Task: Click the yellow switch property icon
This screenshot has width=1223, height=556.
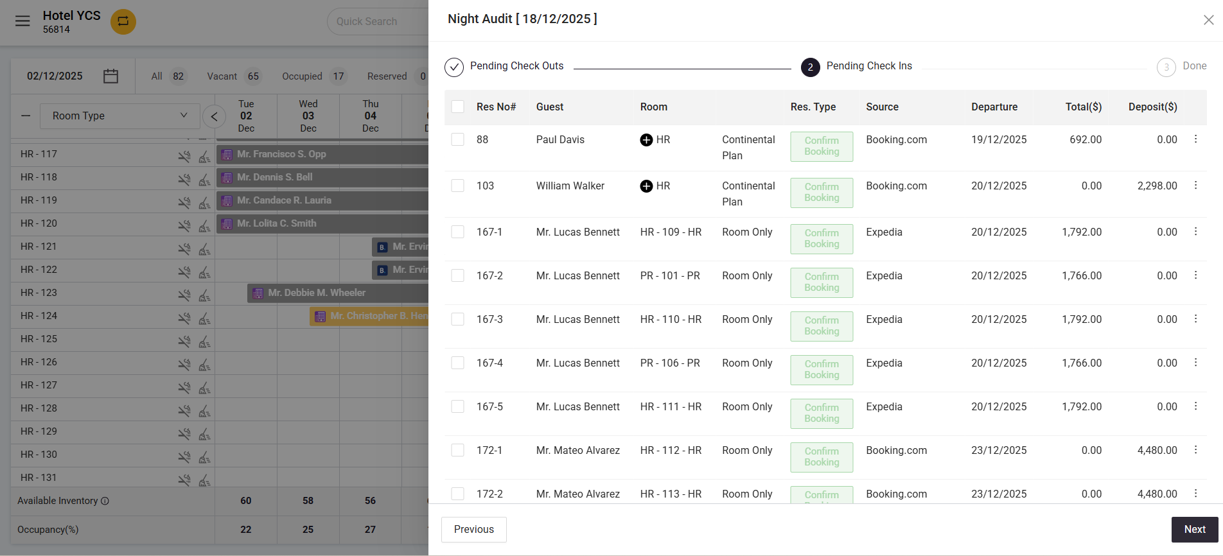Action: tap(123, 21)
